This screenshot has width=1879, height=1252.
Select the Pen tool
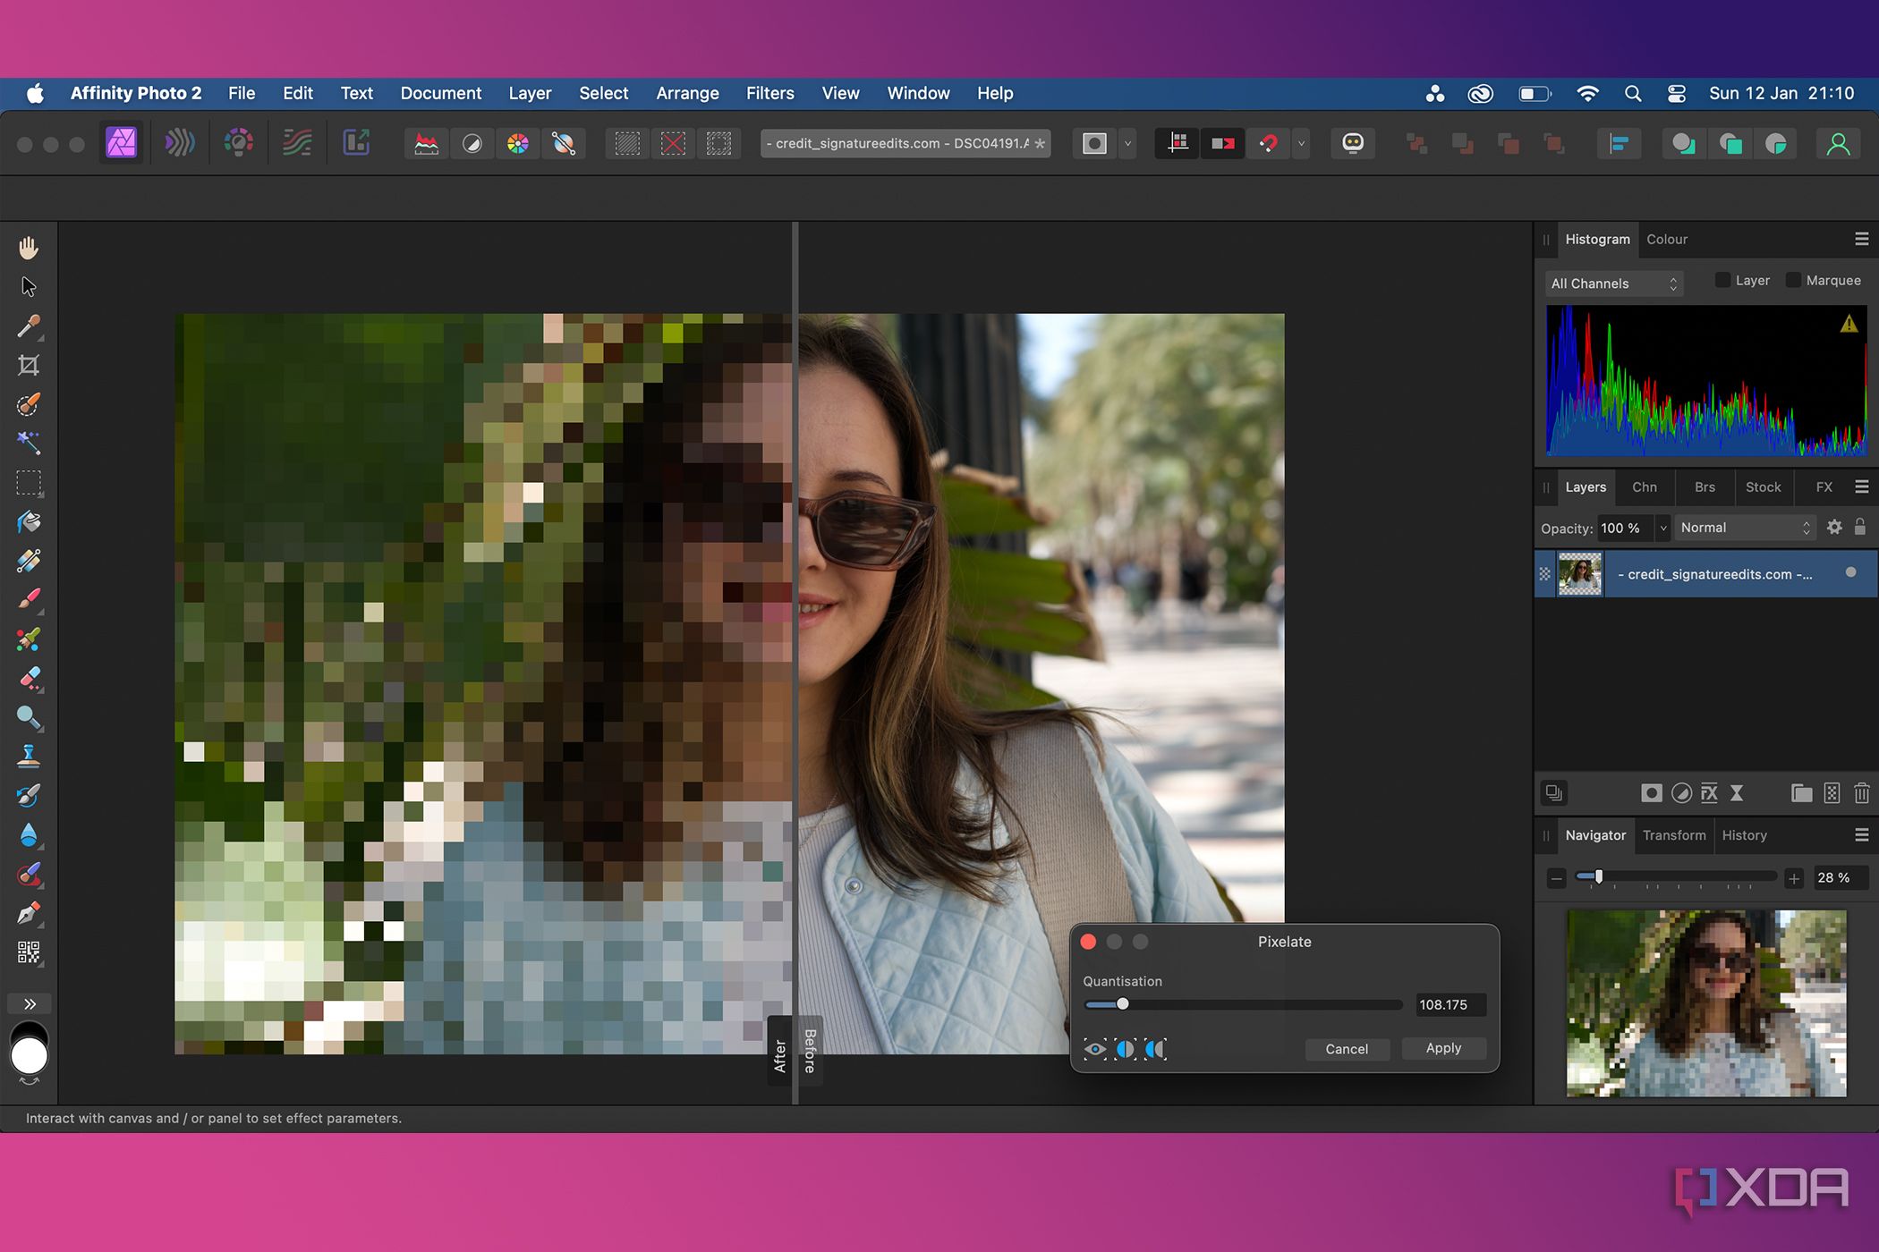(29, 914)
